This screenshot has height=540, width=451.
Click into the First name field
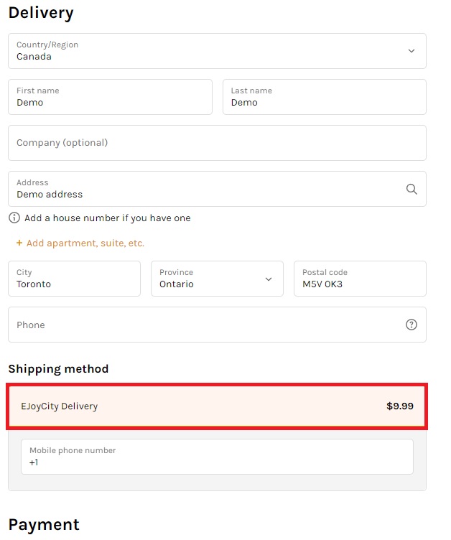pos(111,97)
